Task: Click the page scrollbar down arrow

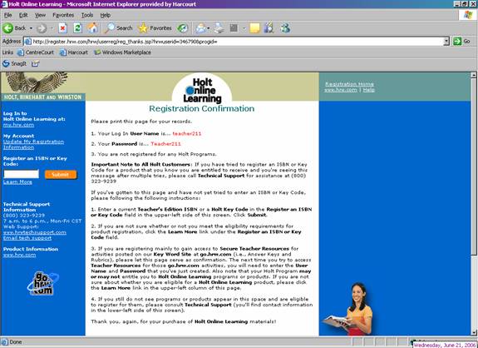Action: pos(473,332)
